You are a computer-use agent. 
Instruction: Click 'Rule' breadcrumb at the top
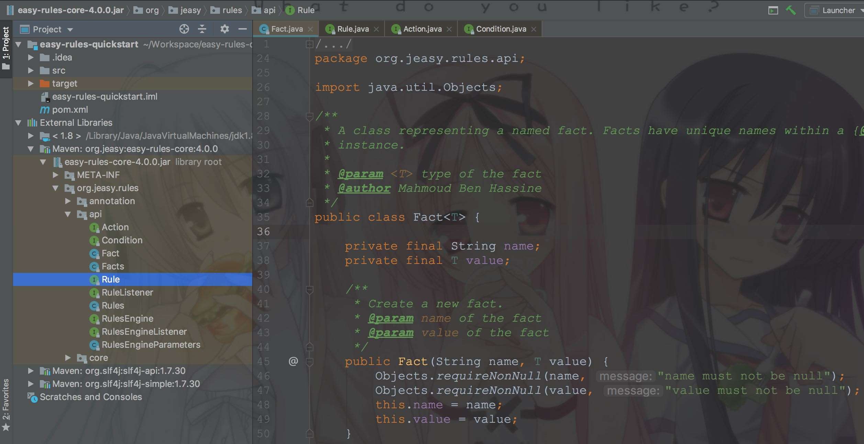[x=306, y=10]
